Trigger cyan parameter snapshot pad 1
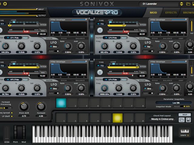194x145 pixels. [61, 103]
